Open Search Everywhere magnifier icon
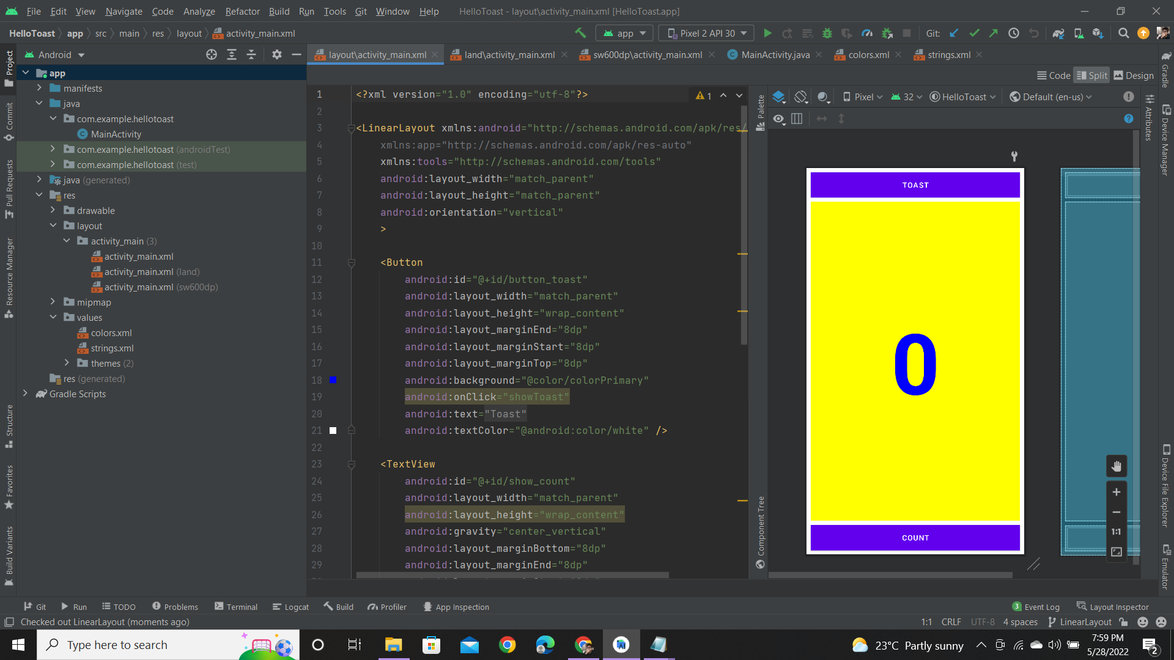This screenshot has height=660, width=1174. [x=1123, y=33]
